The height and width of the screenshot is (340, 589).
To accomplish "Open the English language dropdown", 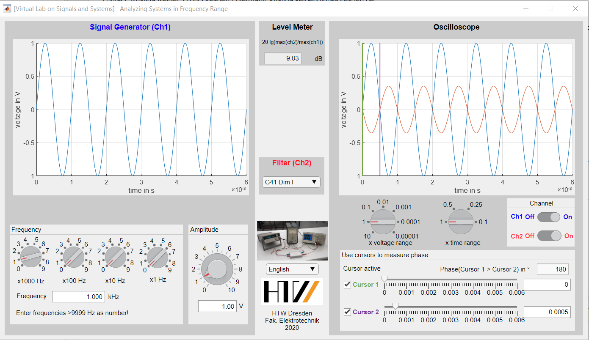I will click(292, 269).
